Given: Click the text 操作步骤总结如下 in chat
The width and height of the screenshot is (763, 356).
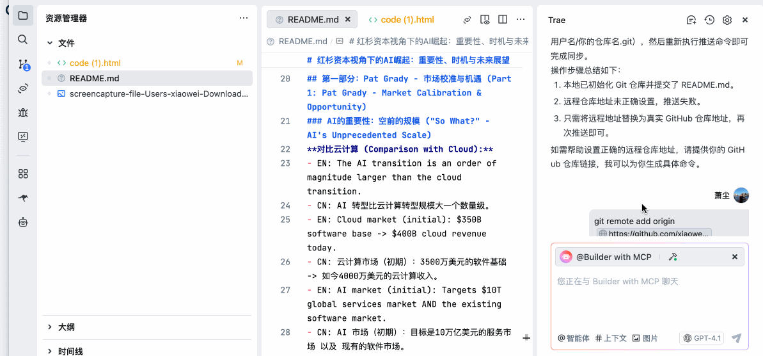Looking at the screenshot, I should [586, 70].
